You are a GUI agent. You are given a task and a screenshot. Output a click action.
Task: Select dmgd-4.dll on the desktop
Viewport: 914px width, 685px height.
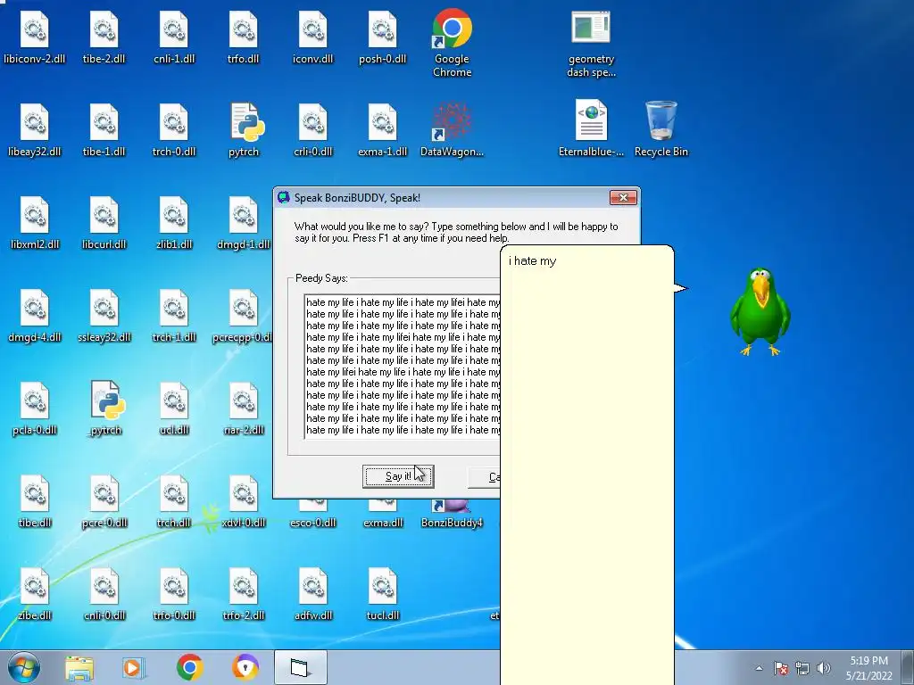35,317
